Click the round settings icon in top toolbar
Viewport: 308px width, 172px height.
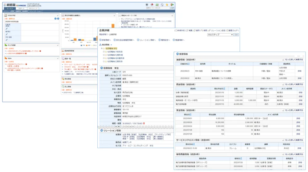click(x=147, y=5)
